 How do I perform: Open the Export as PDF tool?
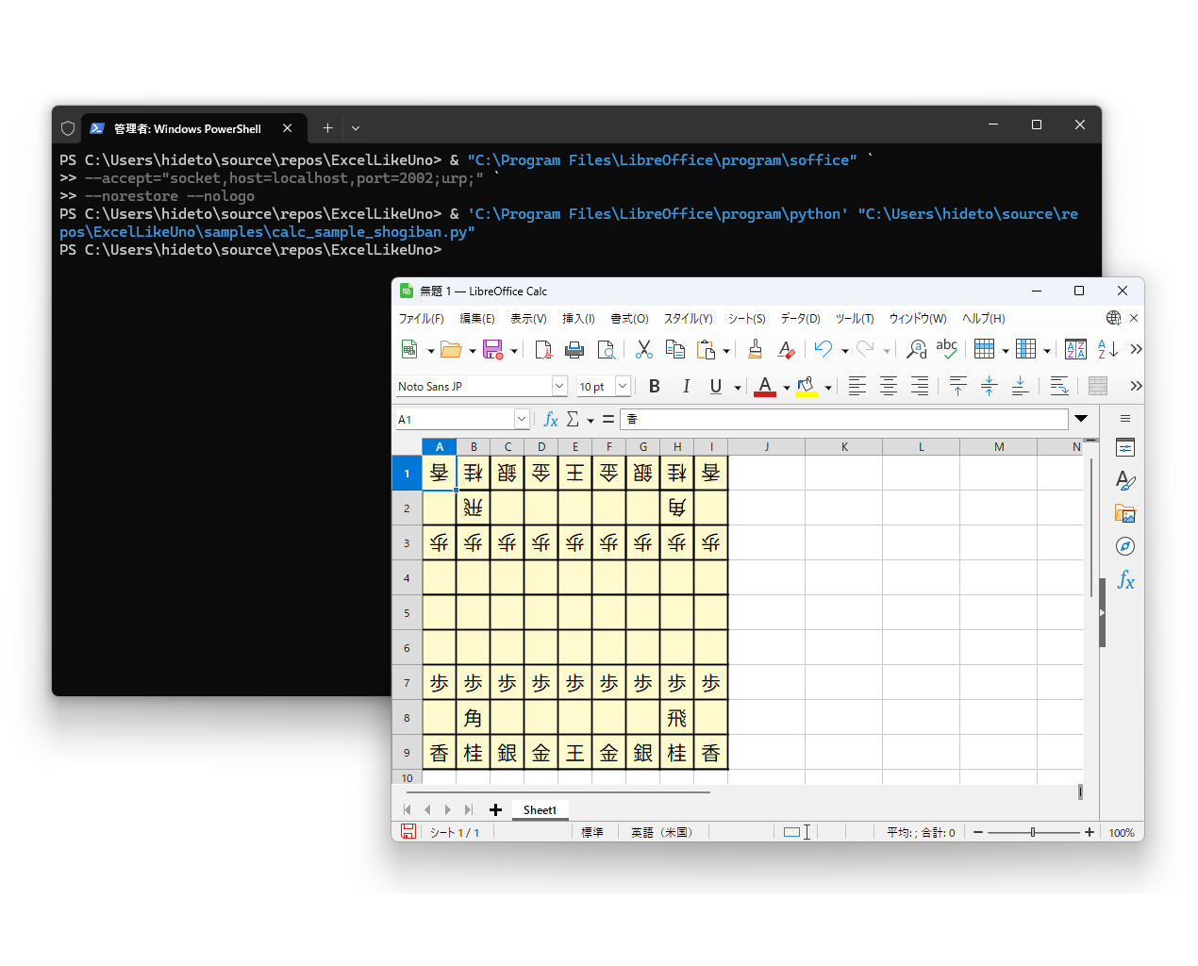[543, 349]
